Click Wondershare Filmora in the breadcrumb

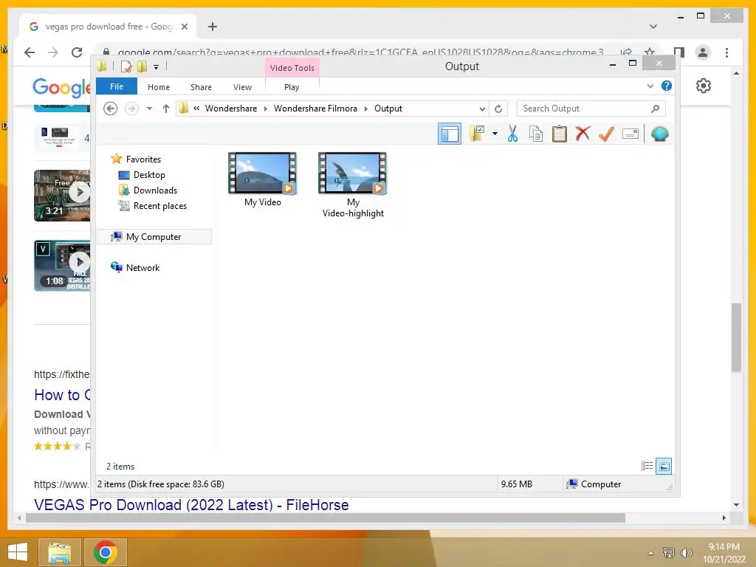click(315, 109)
